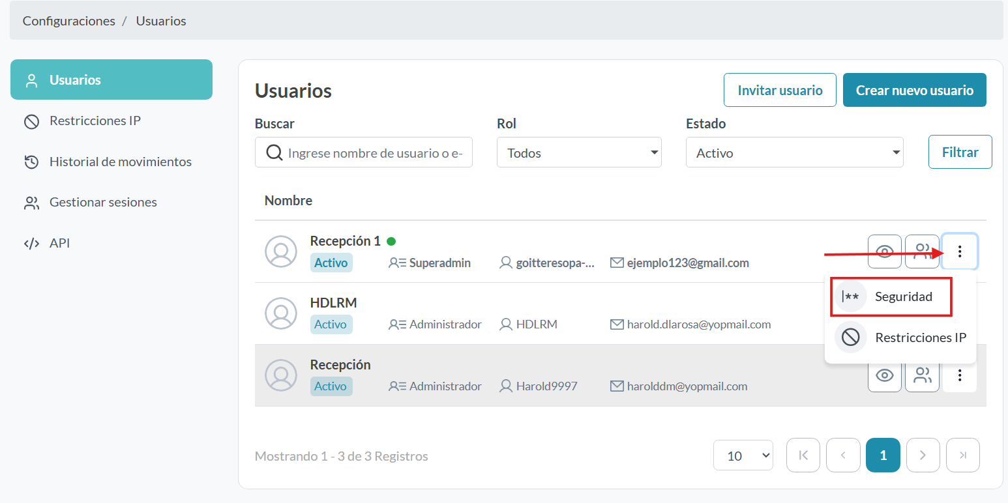Open Gestionar sesiones in the sidebar
1008x503 pixels.
(x=103, y=203)
